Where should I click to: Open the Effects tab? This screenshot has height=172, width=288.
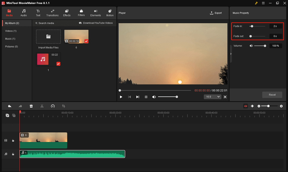(x=67, y=13)
